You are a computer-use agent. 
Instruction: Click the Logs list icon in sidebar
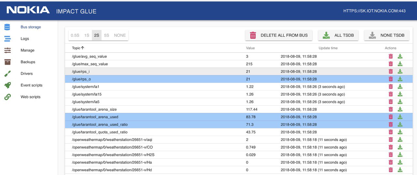click(7, 39)
